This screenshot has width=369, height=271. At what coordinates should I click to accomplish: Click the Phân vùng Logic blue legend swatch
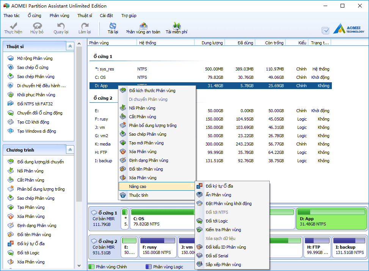tap(149, 266)
